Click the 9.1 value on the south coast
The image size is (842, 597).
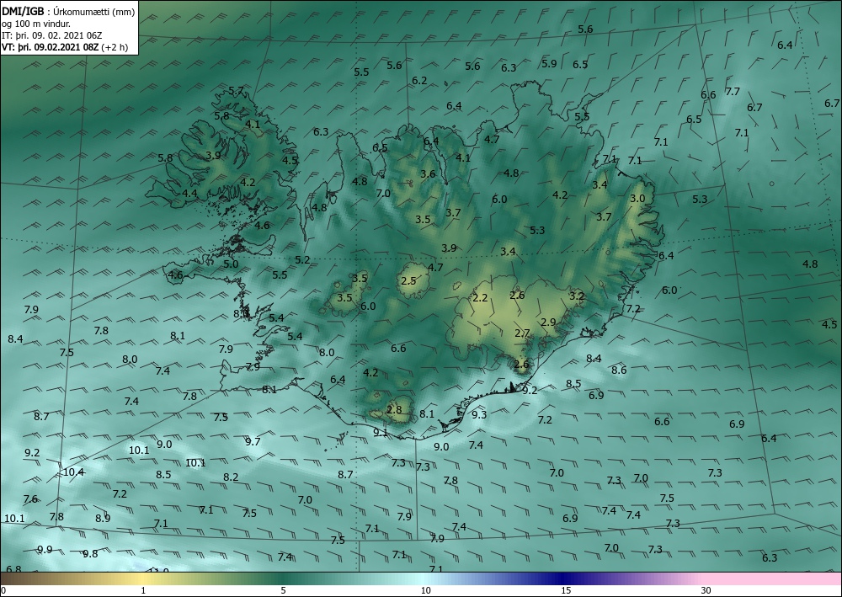[381, 432]
